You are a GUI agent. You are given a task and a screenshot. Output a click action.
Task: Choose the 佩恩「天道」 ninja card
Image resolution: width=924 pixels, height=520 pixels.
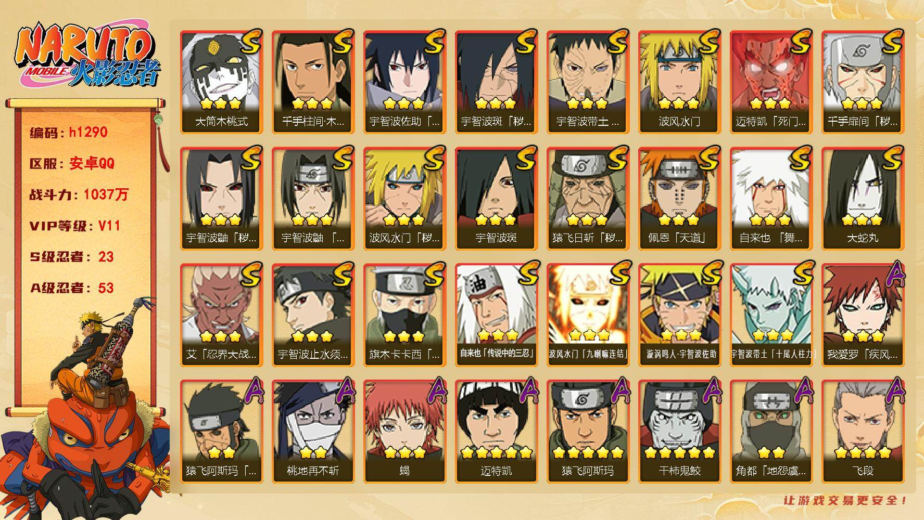pos(679,198)
